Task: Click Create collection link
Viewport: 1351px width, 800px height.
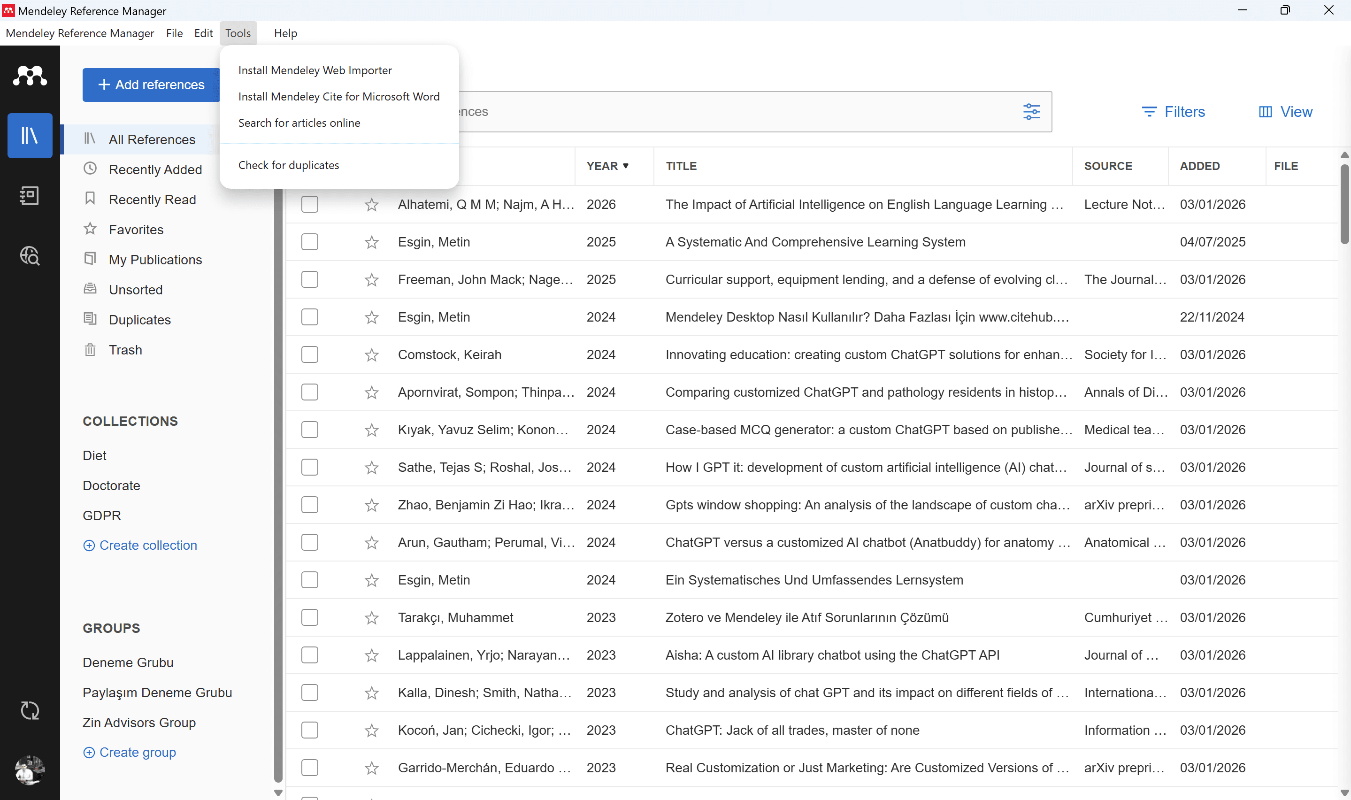Action: (140, 546)
